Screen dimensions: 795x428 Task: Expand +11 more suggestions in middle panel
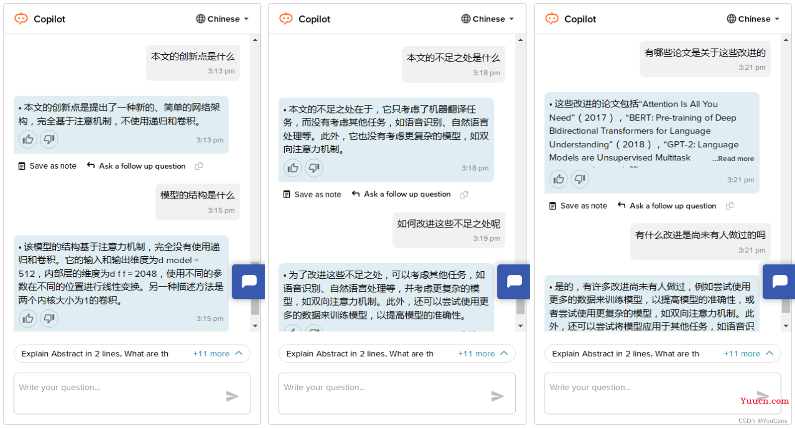coord(483,354)
